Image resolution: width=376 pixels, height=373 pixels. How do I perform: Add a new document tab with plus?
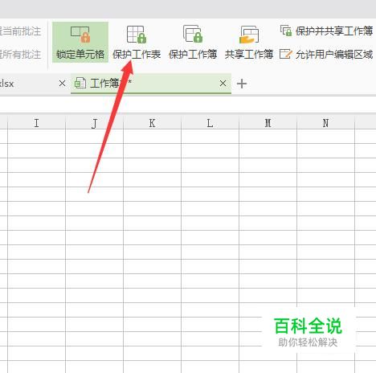click(242, 84)
